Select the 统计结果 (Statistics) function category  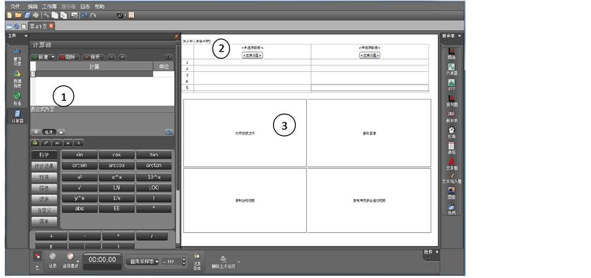pyautogui.click(x=44, y=165)
